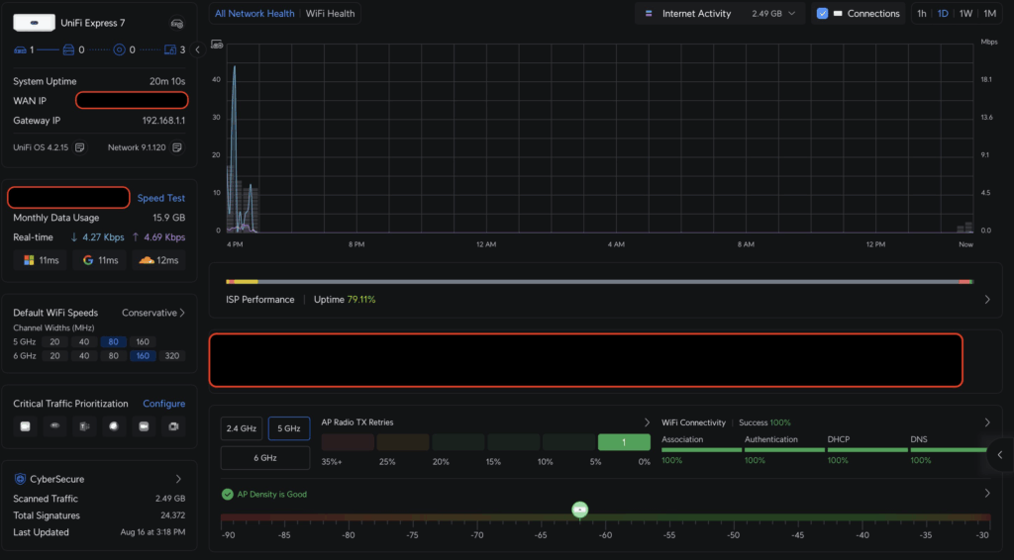Switch to the WiFi Health tab
This screenshot has width=1014, height=560.
[x=330, y=14]
